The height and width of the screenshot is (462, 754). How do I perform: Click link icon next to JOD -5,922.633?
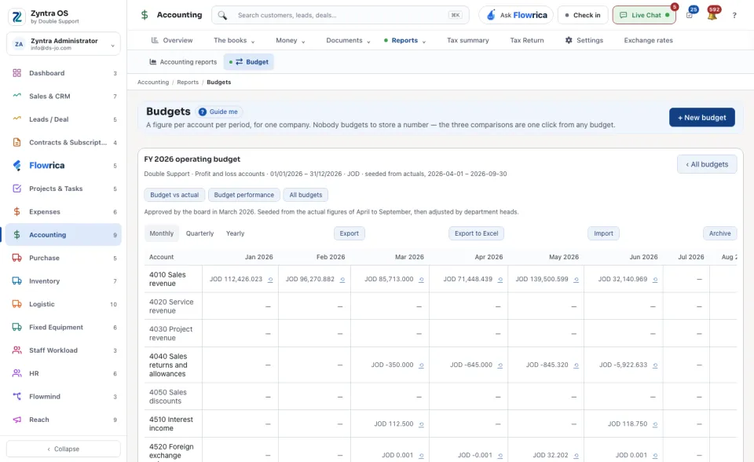pos(655,365)
